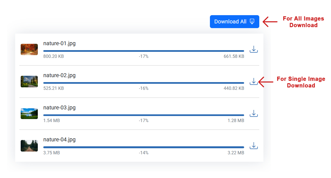Image resolution: width=331 pixels, height=178 pixels.
Task: Click the download arrow icon inside Download All
Action: pyautogui.click(x=252, y=21)
